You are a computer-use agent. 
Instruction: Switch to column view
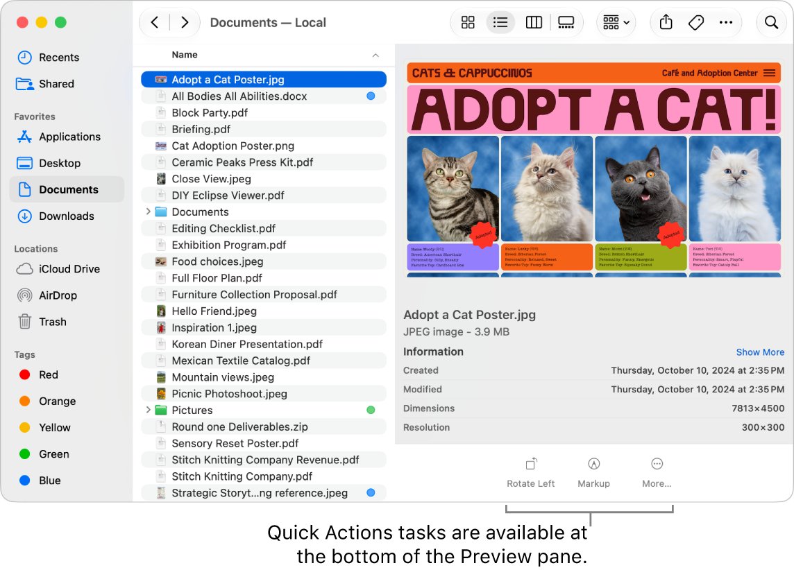(x=534, y=22)
